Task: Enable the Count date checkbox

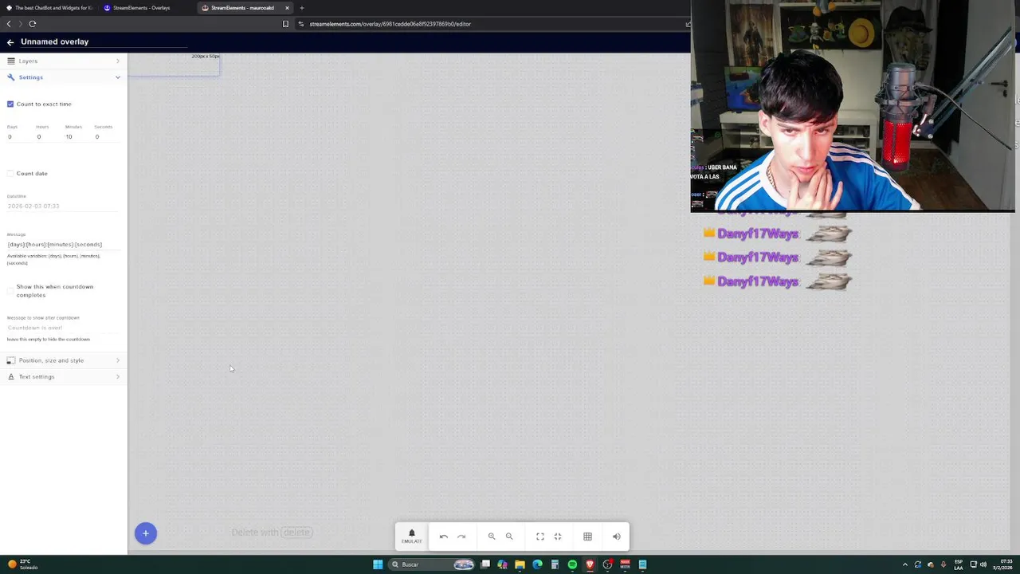Action: click(10, 173)
